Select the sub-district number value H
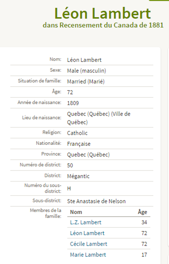The width and height of the screenshot is (169, 264). click(69, 188)
